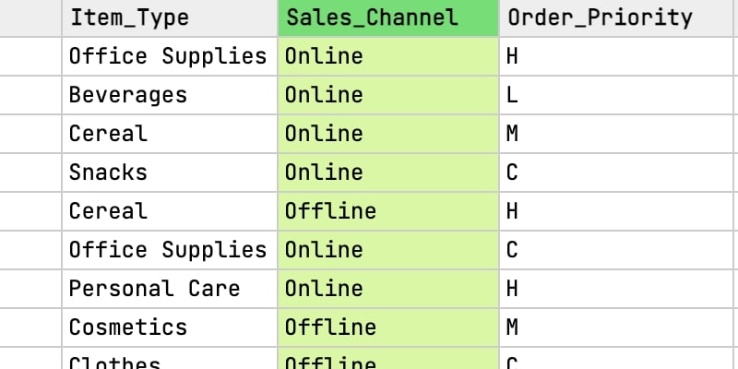Sort by the Order_Priority column header
738x369 pixels.
coord(616,18)
